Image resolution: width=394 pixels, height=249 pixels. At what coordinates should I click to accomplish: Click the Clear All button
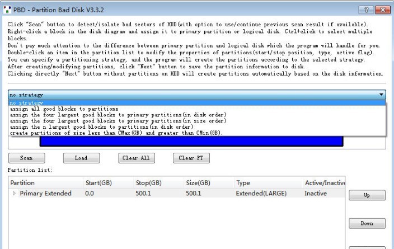137,158
